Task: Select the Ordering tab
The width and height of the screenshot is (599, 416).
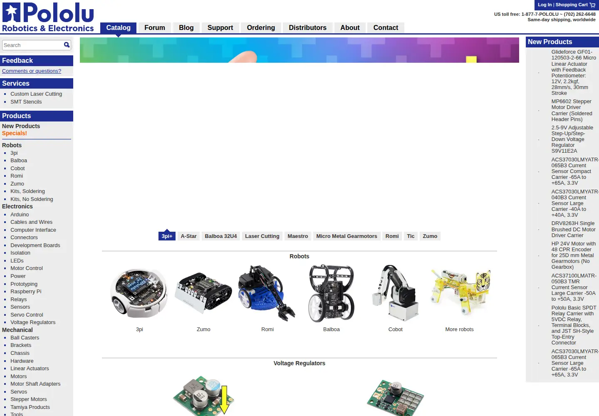Action: click(261, 28)
